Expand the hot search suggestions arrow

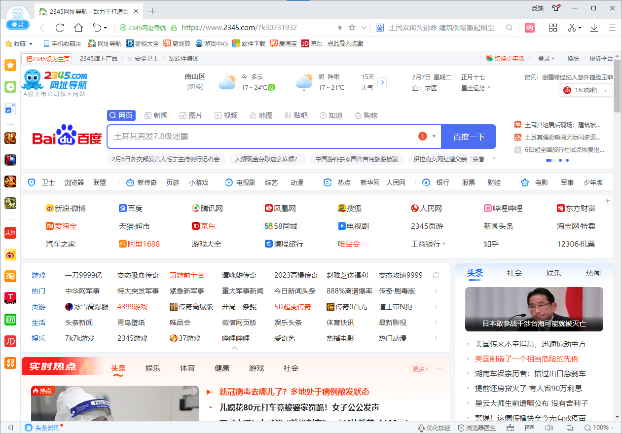tap(494, 159)
